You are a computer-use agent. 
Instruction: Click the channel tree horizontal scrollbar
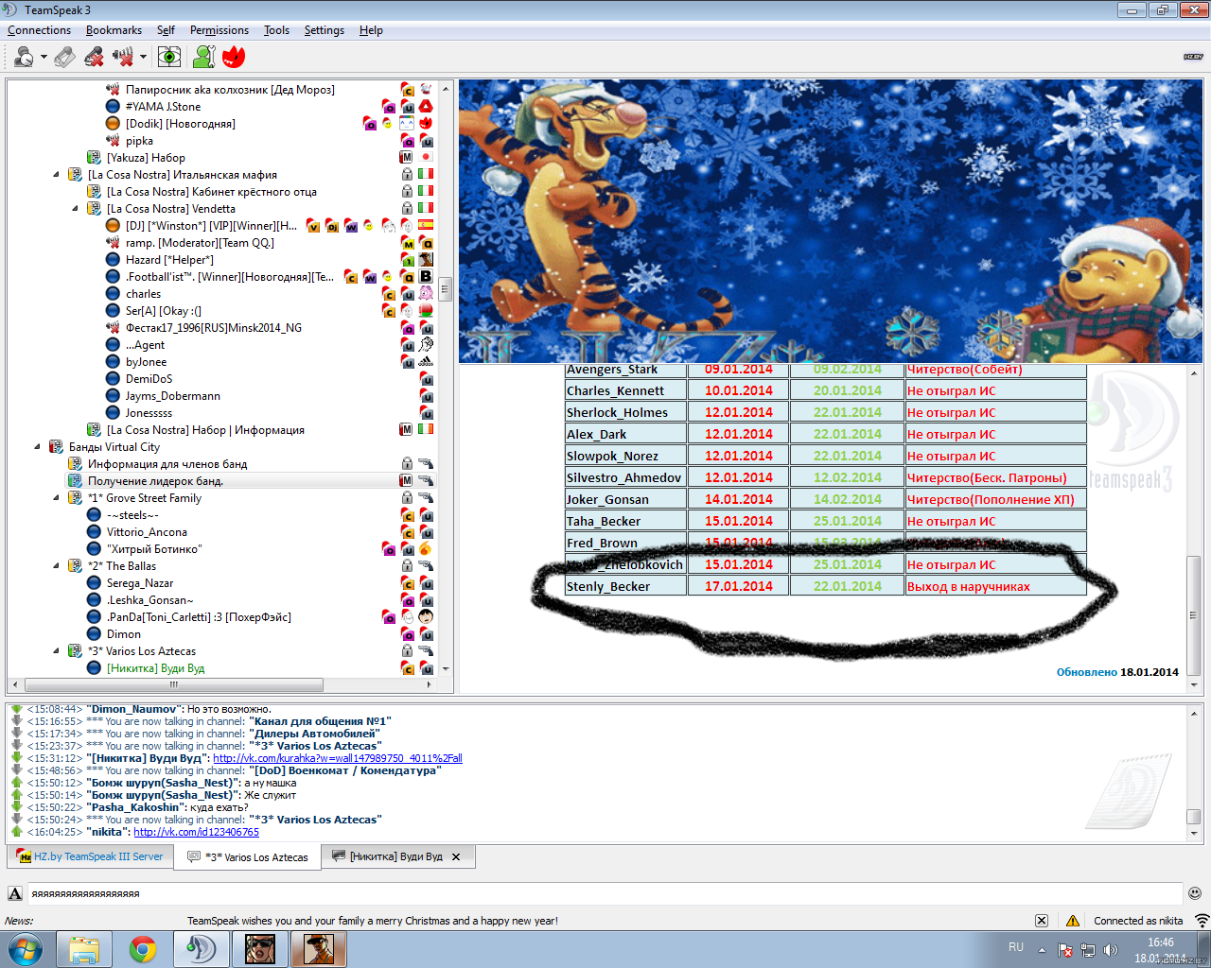pyautogui.click(x=174, y=684)
